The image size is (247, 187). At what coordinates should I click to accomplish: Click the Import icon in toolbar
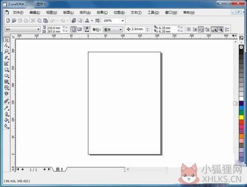(74, 21)
